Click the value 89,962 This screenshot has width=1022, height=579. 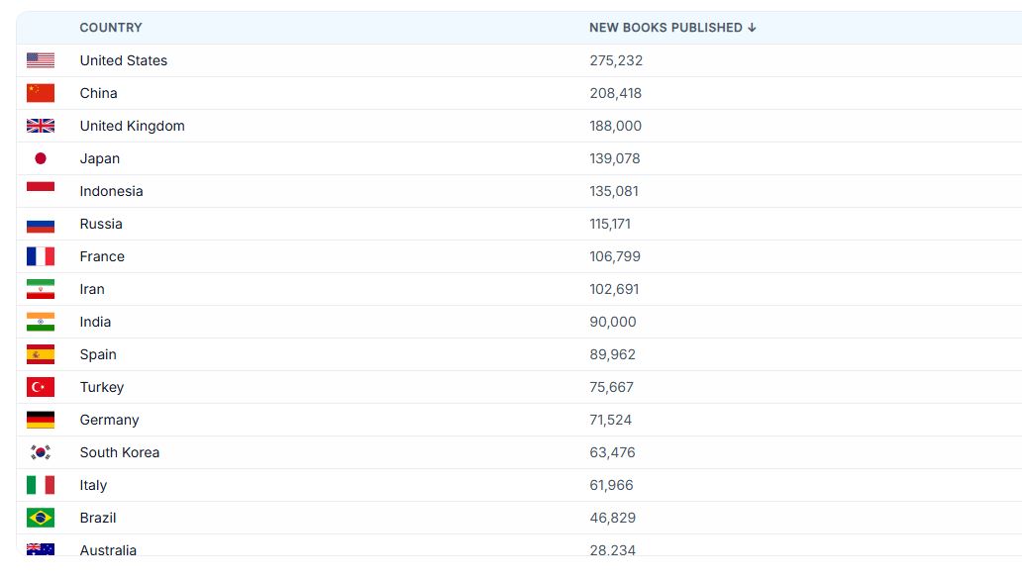[612, 354]
